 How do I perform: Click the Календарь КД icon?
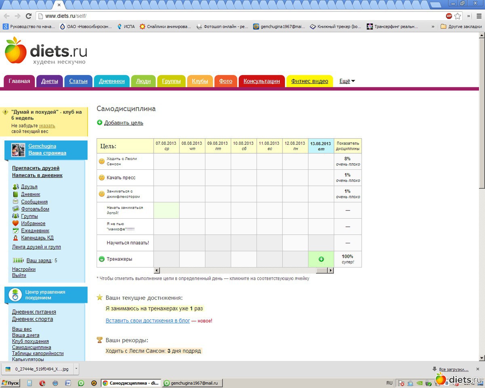(16, 238)
